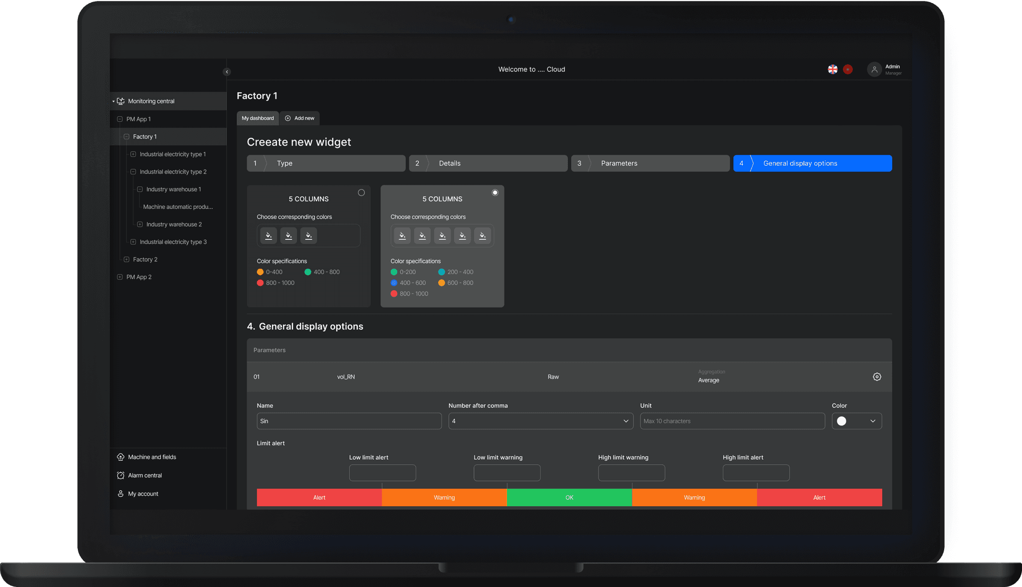Open the Number after comma dropdown
Image resolution: width=1022 pixels, height=587 pixels.
(540, 421)
